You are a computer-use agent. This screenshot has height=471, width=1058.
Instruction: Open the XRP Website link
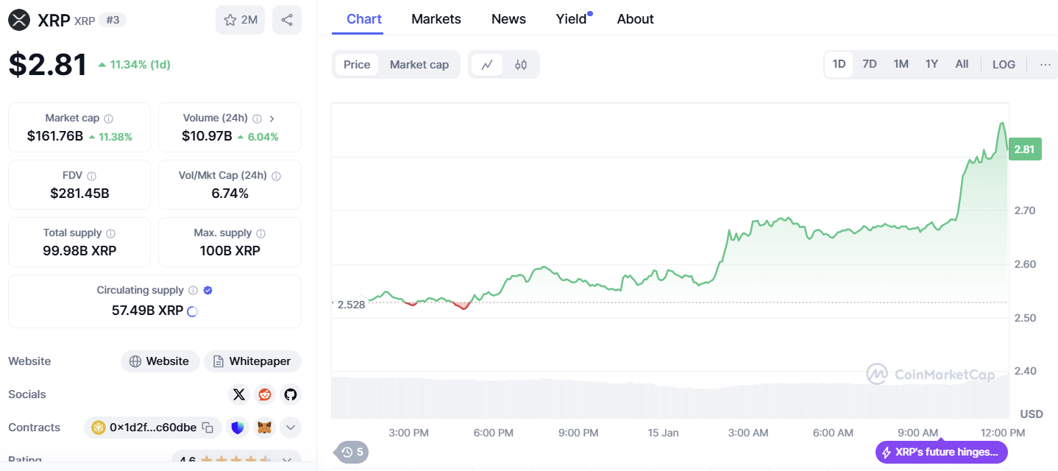[160, 361]
